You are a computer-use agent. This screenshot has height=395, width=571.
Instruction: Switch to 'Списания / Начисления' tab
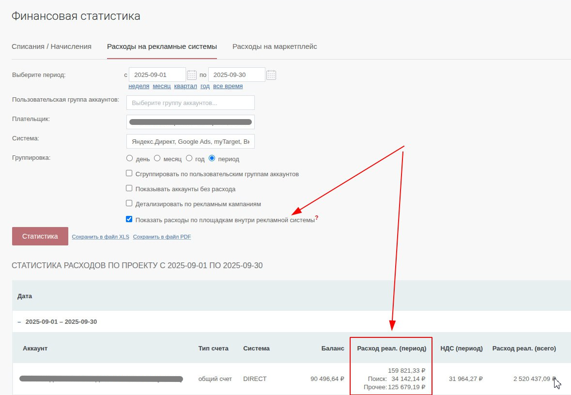51,46
